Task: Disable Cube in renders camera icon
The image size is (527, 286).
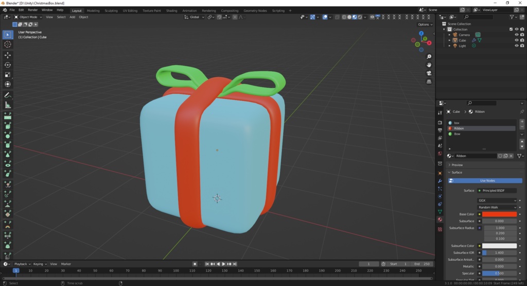Action: (x=522, y=40)
